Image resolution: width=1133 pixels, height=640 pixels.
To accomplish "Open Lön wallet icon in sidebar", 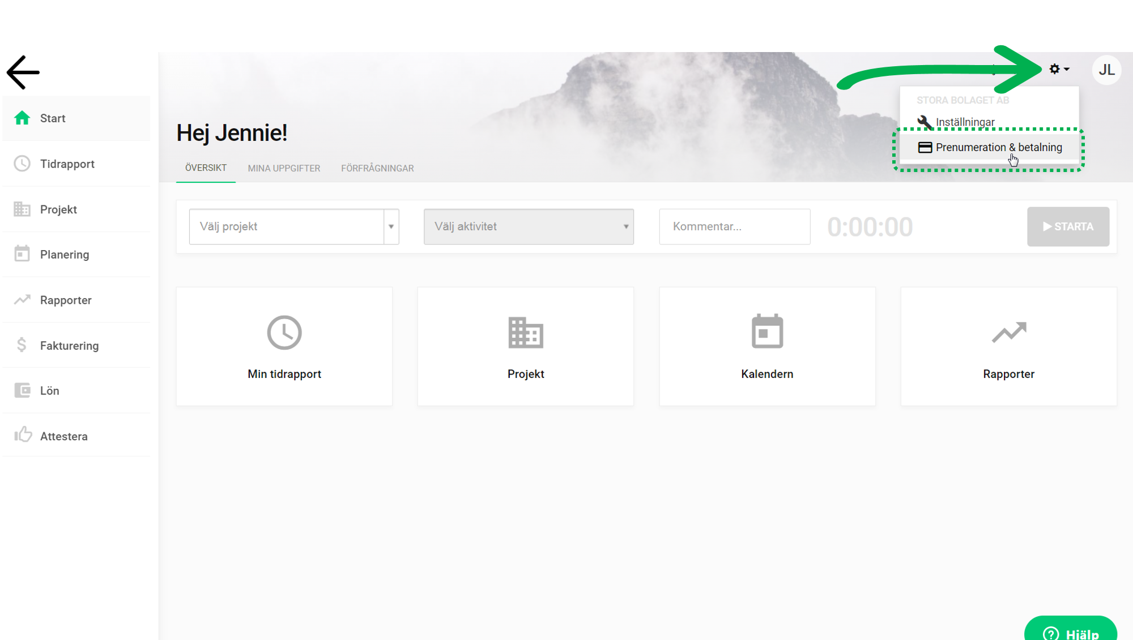I will pyautogui.click(x=22, y=390).
